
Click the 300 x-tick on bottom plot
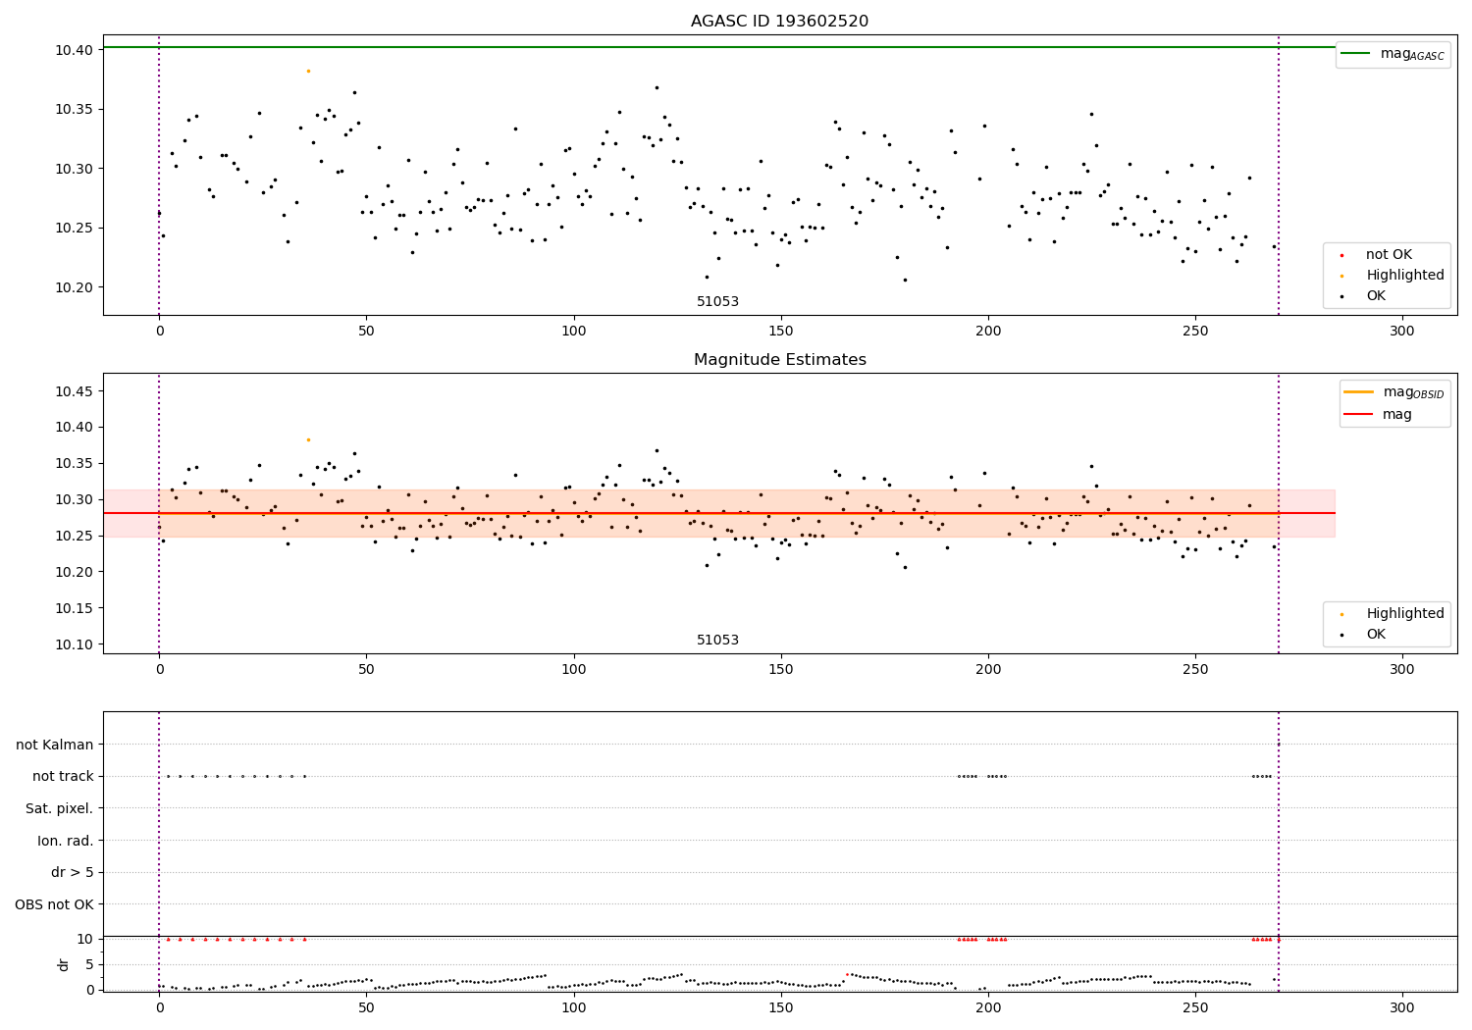1402,1007
